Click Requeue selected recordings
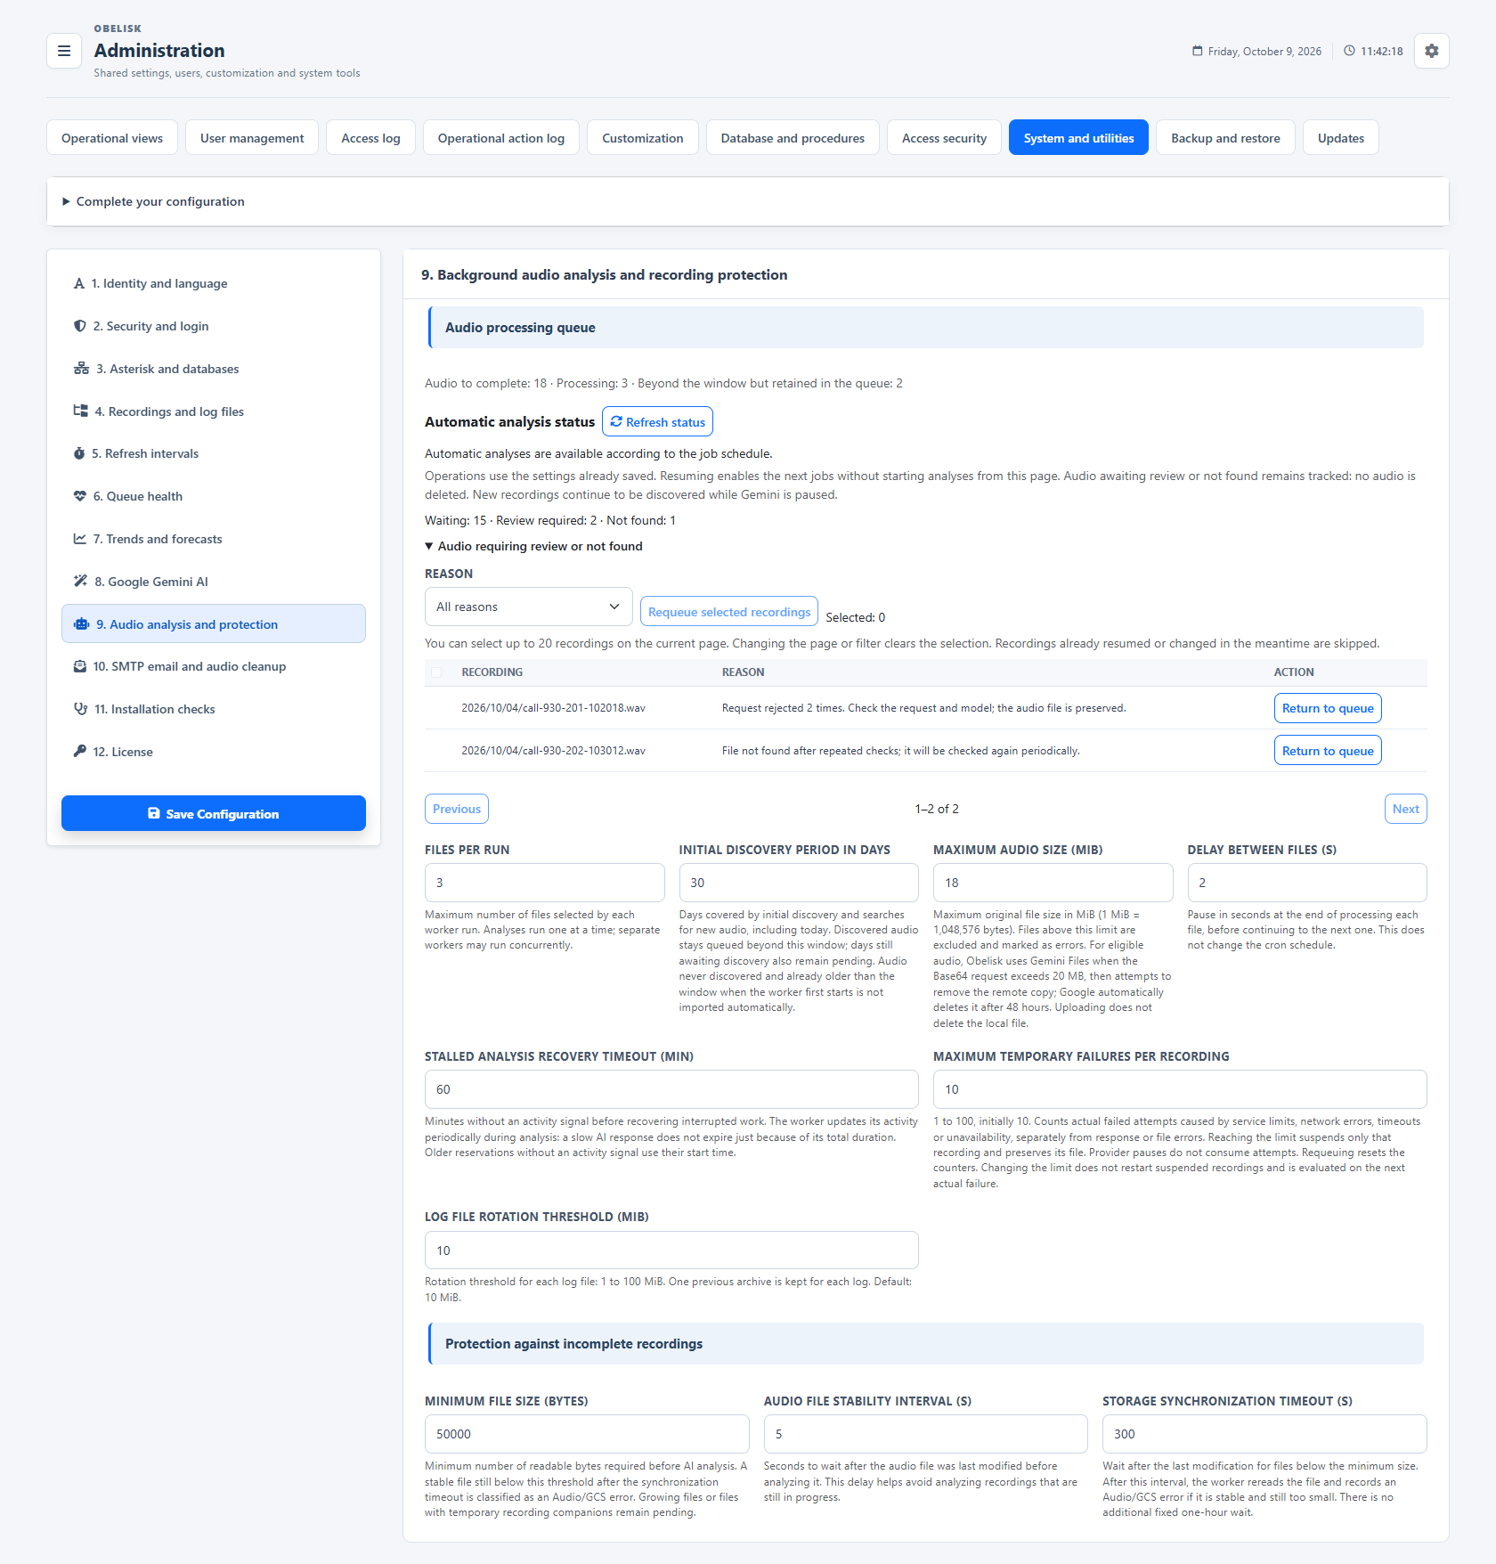The height and width of the screenshot is (1564, 1496). point(729,612)
